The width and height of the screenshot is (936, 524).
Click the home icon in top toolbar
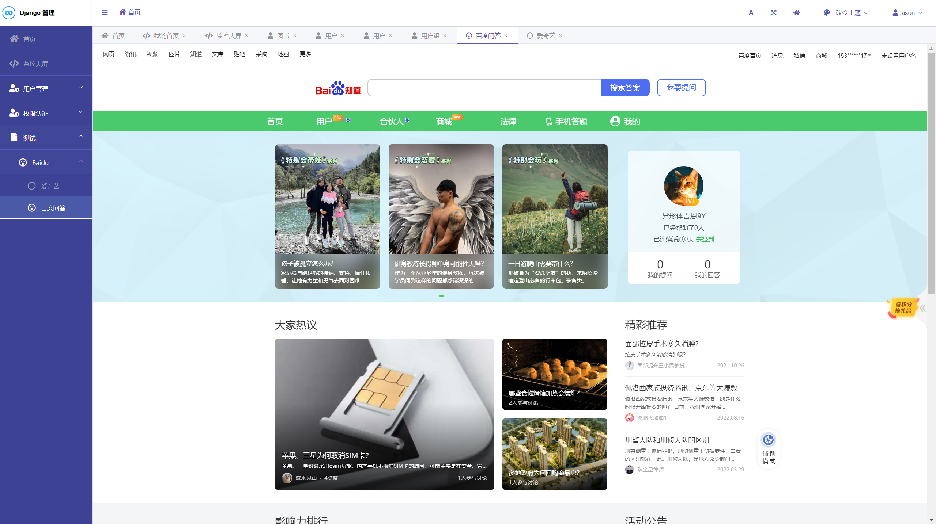[x=797, y=13]
